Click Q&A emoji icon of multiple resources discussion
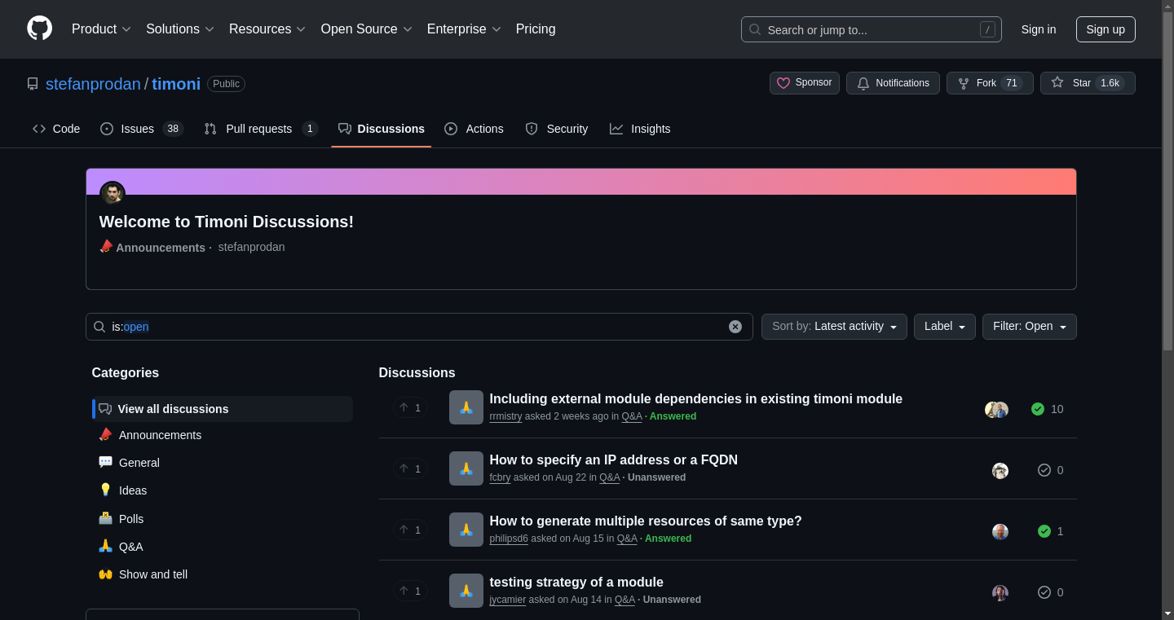Viewport: 1174px width, 620px height. (466, 530)
